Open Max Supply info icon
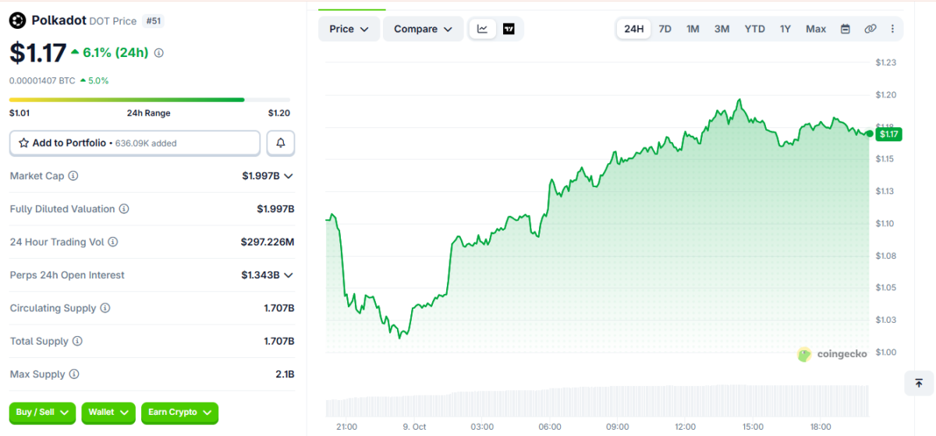This screenshot has height=436, width=936. point(74,374)
